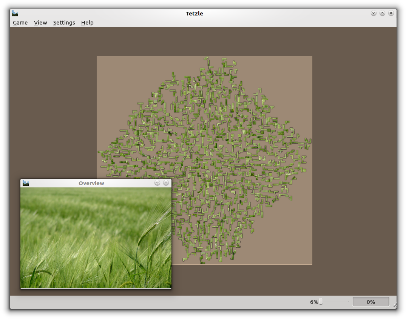406x319 pixels.
Task: Click the Tetzle app icon in main title bar
Action: click(x=15, y=13)
